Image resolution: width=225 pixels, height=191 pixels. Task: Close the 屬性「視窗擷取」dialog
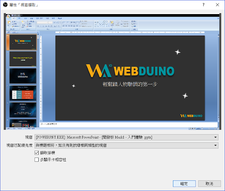(x=217, y=5)
